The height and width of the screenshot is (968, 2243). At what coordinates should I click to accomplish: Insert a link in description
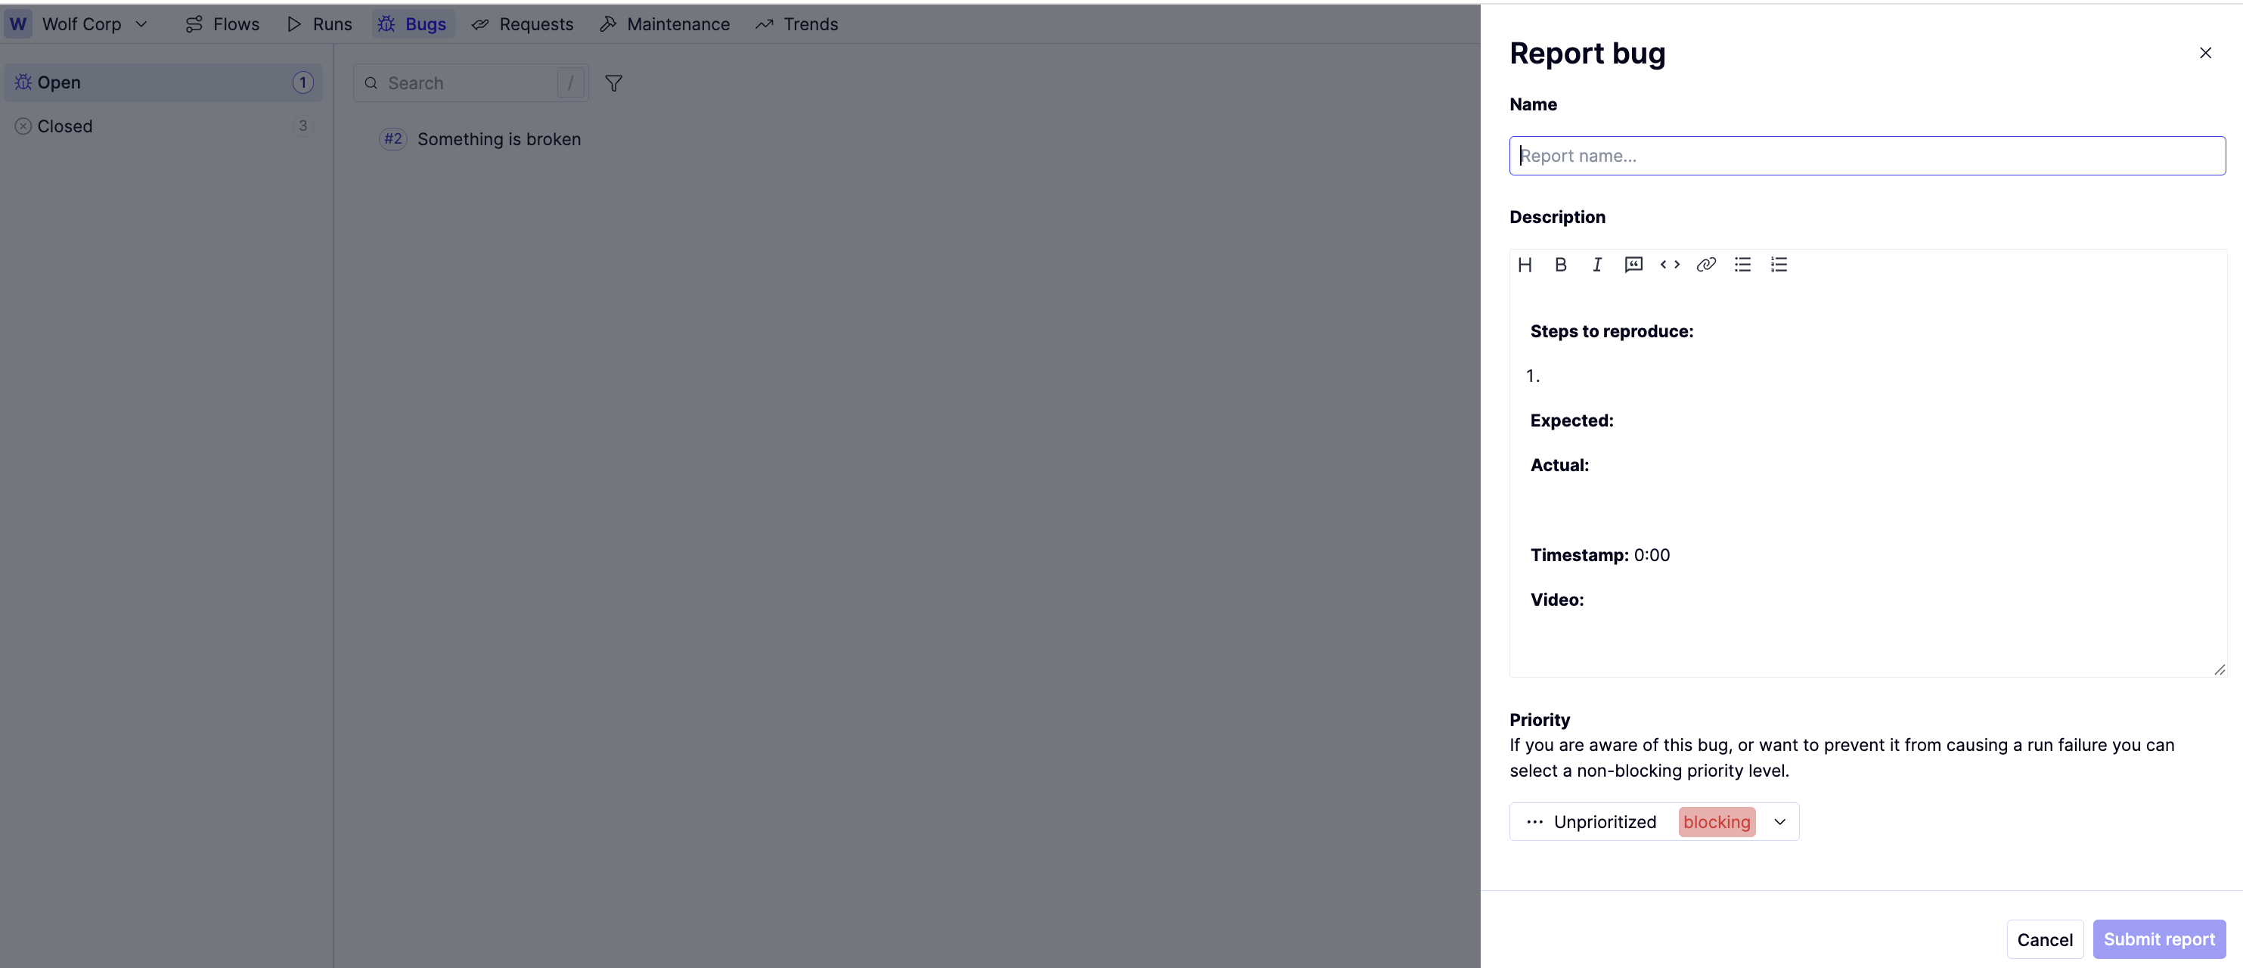(1706, 265)
